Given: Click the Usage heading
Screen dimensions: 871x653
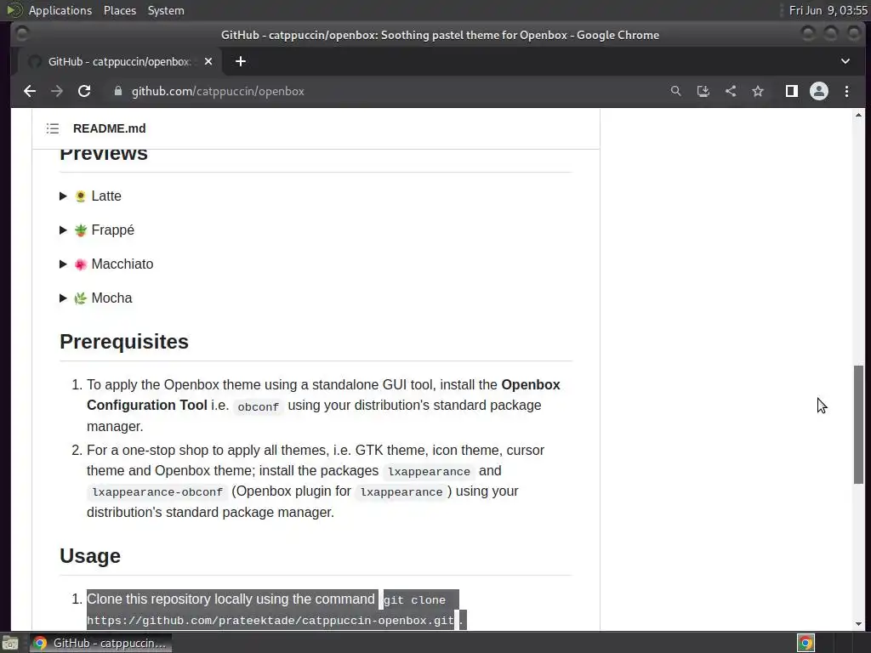Looking at the screenshot, I should point(90,556).
